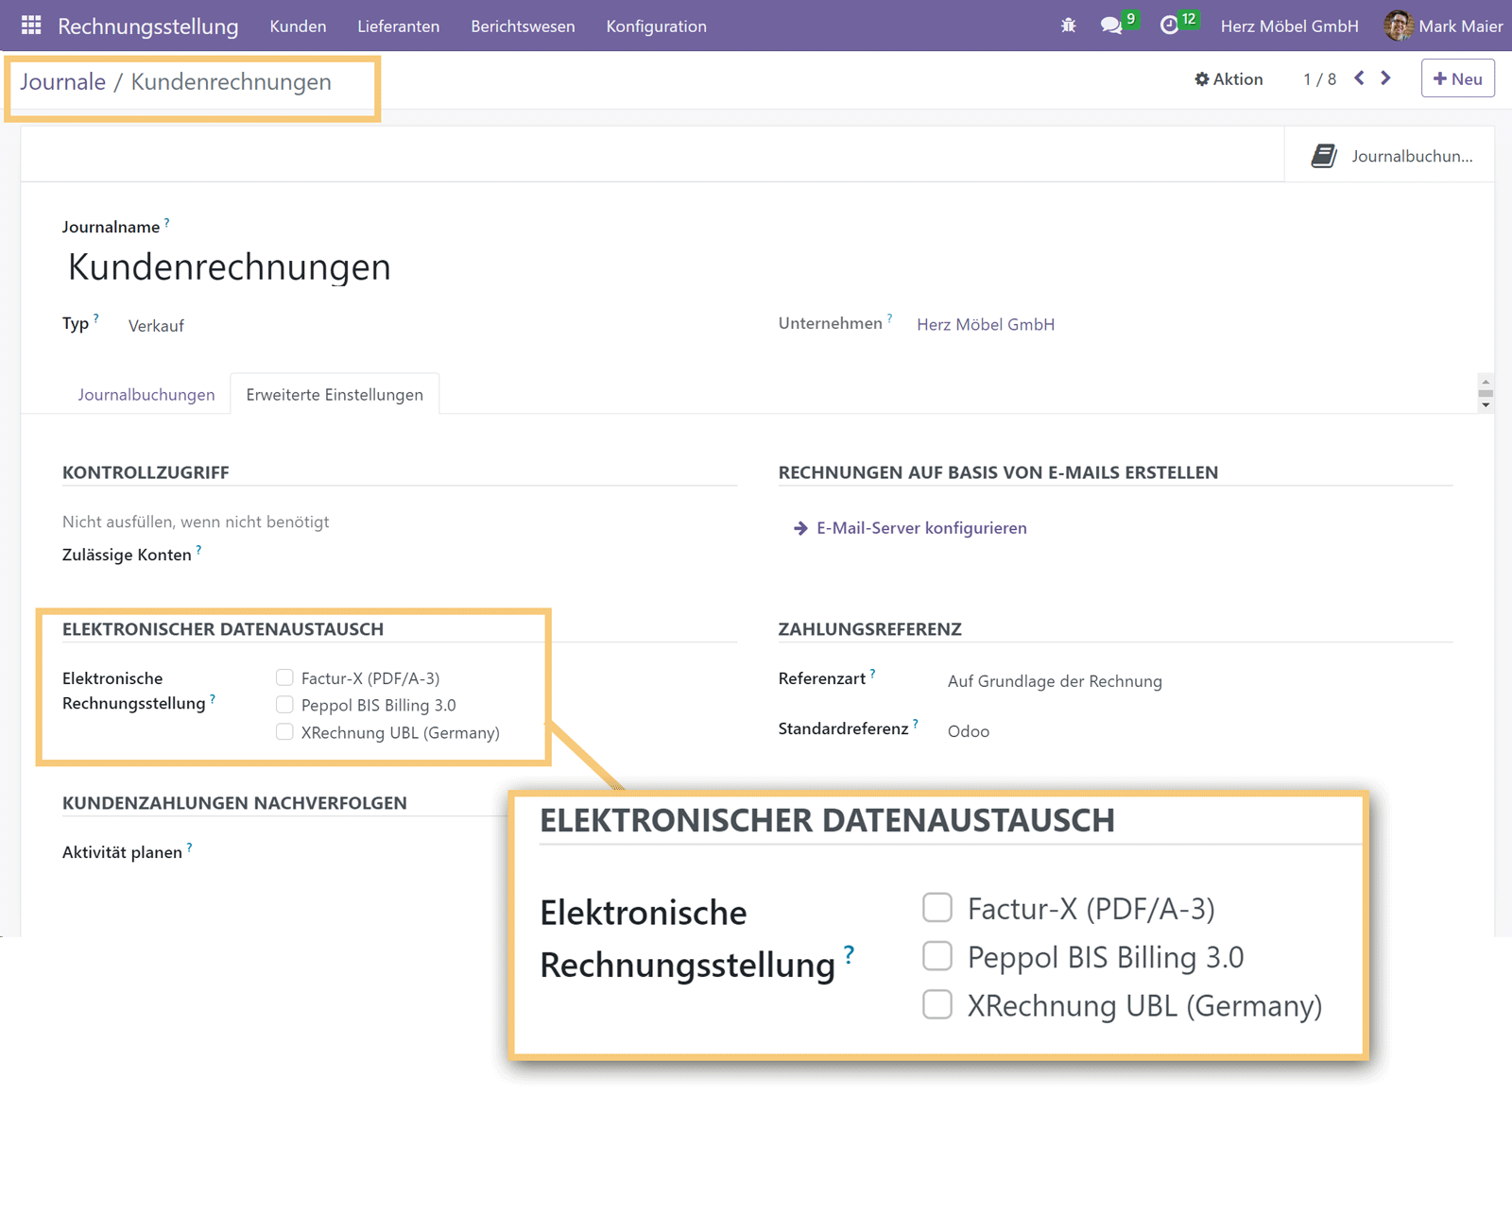The height and width of the screenshot is (1215, 1512).
Task: Click the Neu button
Action: (x=1457, y=79)
